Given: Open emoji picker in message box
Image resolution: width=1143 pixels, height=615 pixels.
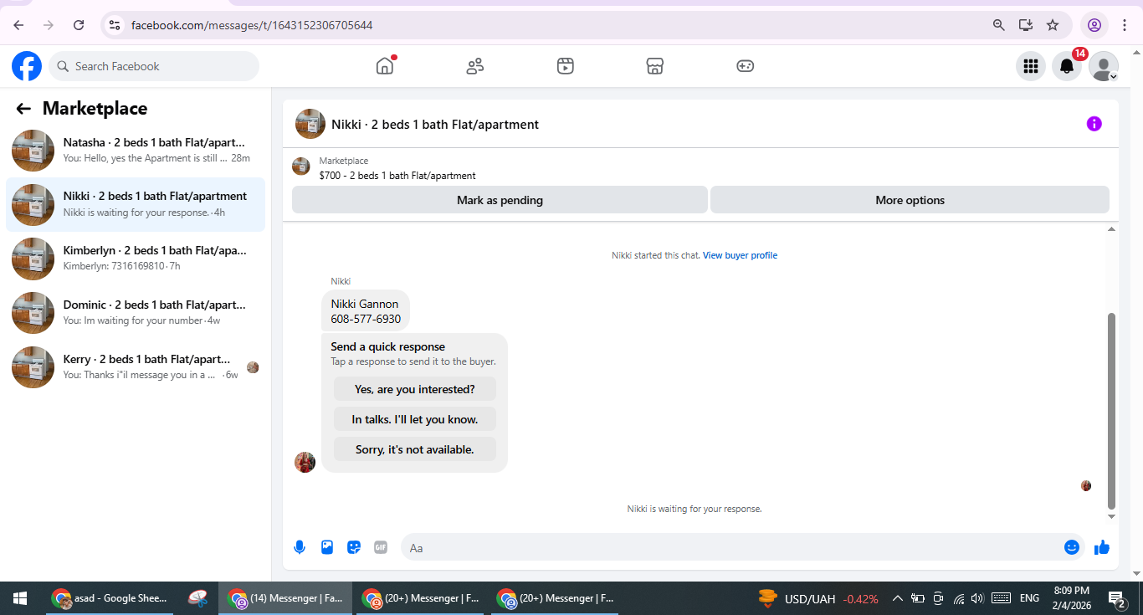Looking at the screenshot, I should 1071,547.
